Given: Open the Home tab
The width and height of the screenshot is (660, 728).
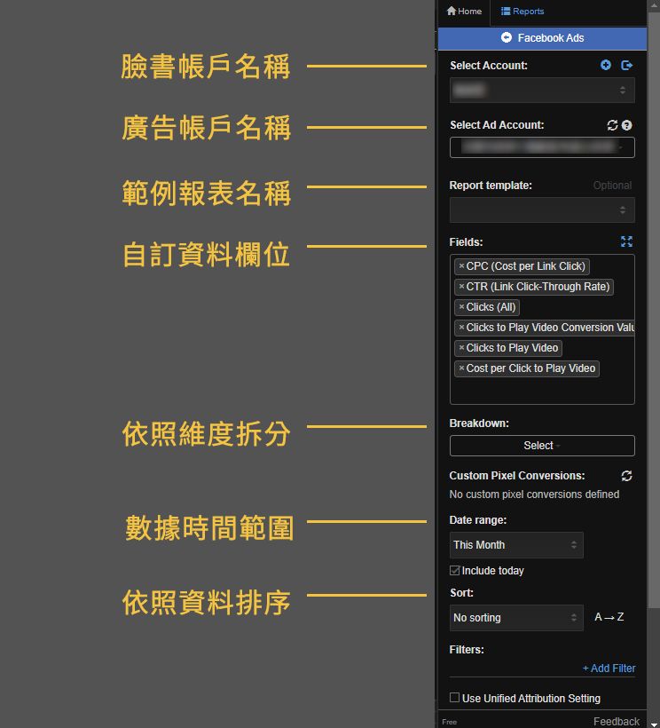Looking at the screenshot, I should click(x=464, y=12).
